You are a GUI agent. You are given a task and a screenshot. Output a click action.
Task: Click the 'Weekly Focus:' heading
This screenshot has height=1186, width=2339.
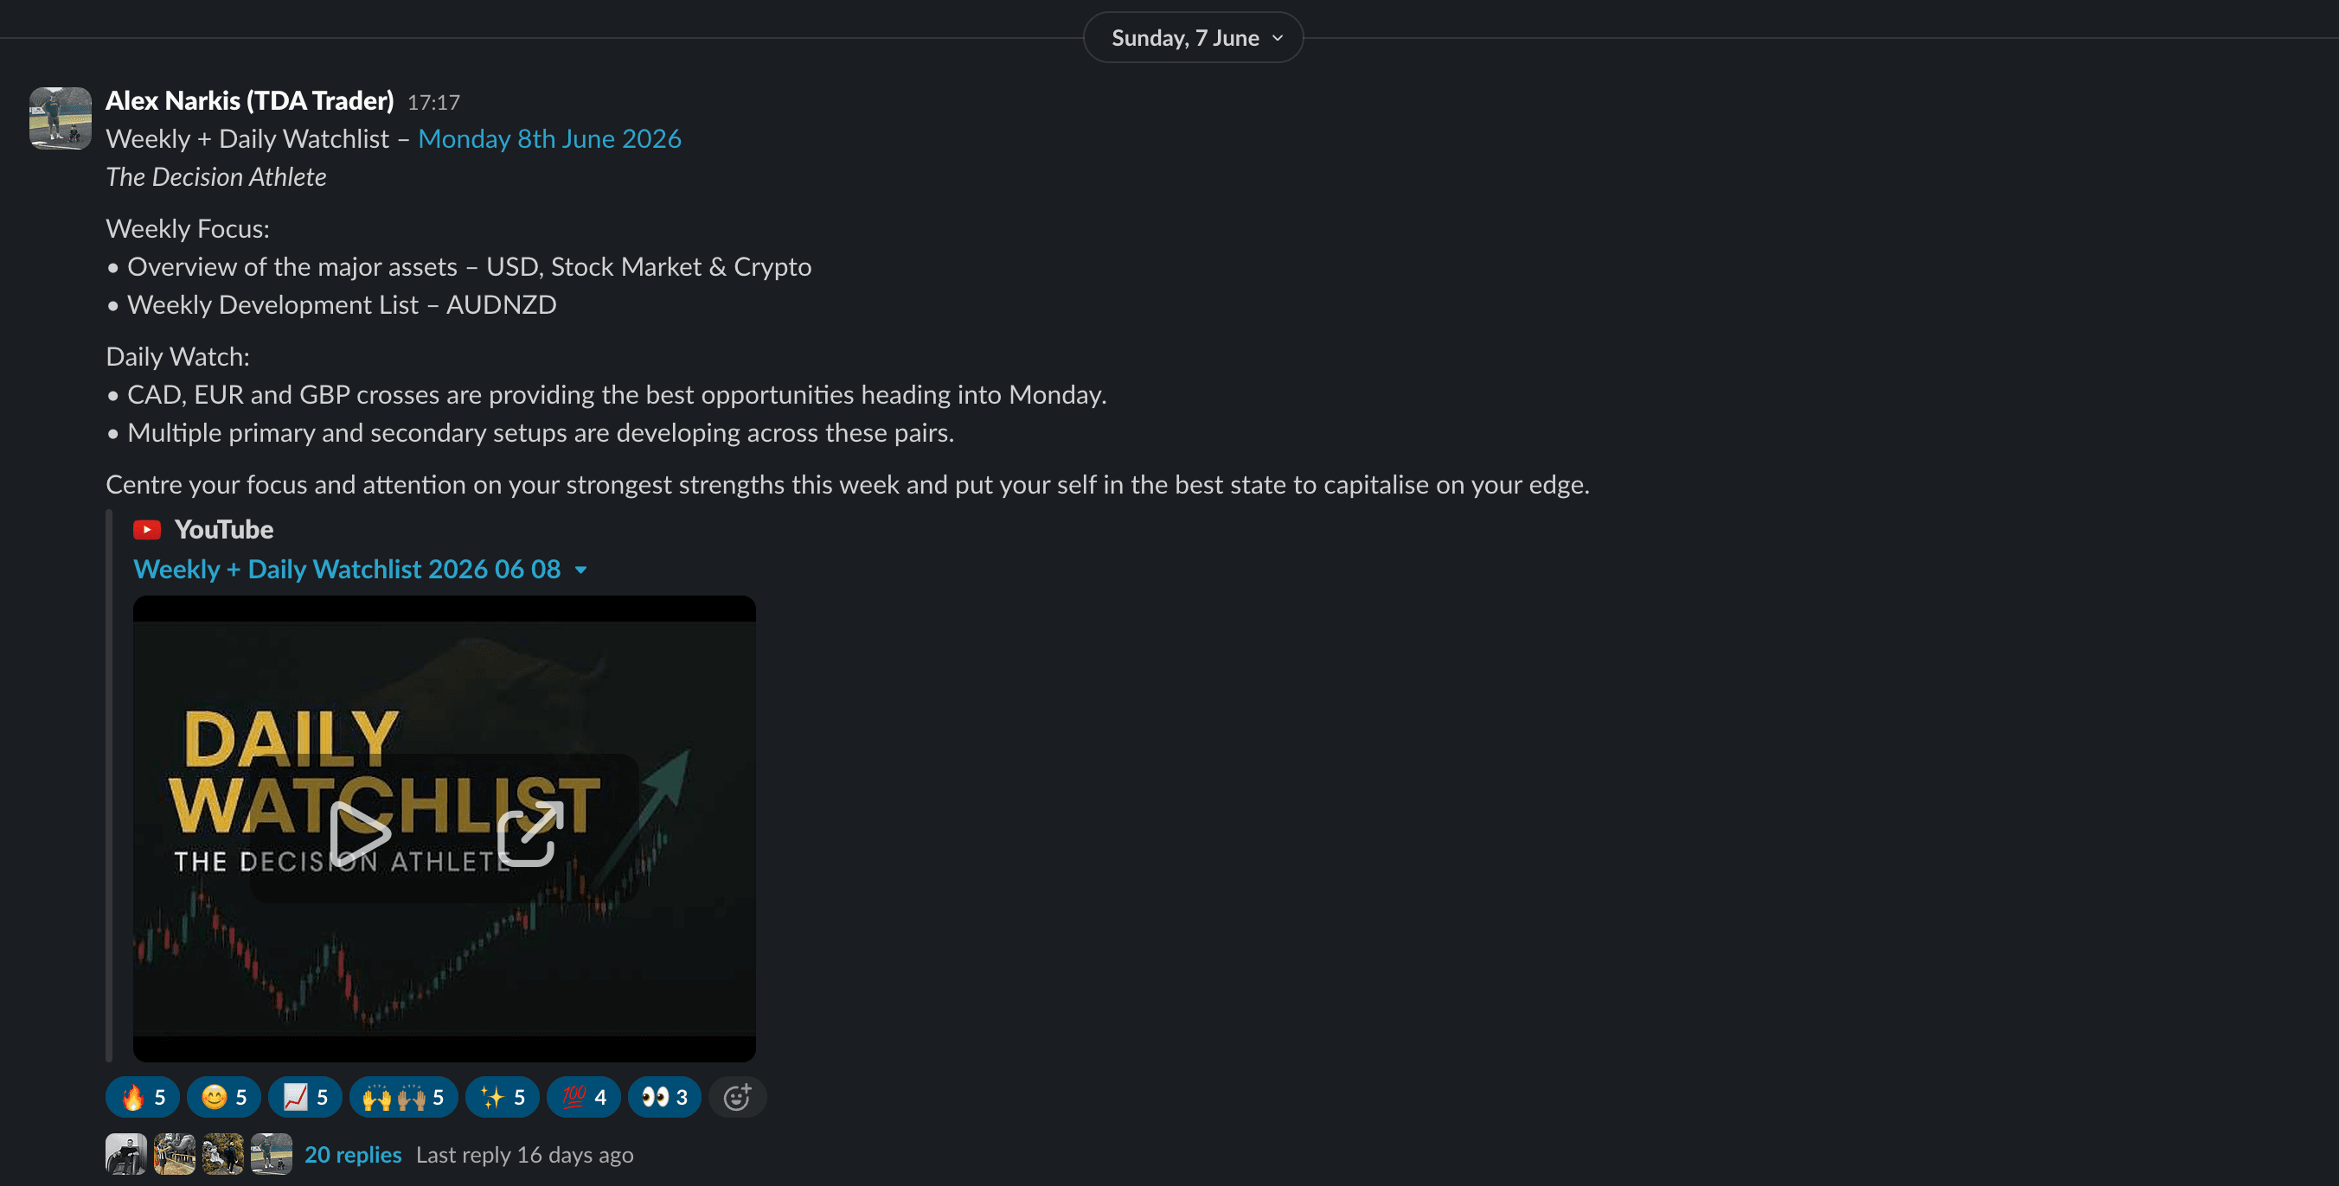[188, 229]
